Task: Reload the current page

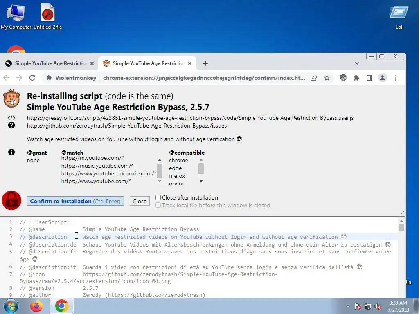Action: pyautogui.click(x=32, y=78)
